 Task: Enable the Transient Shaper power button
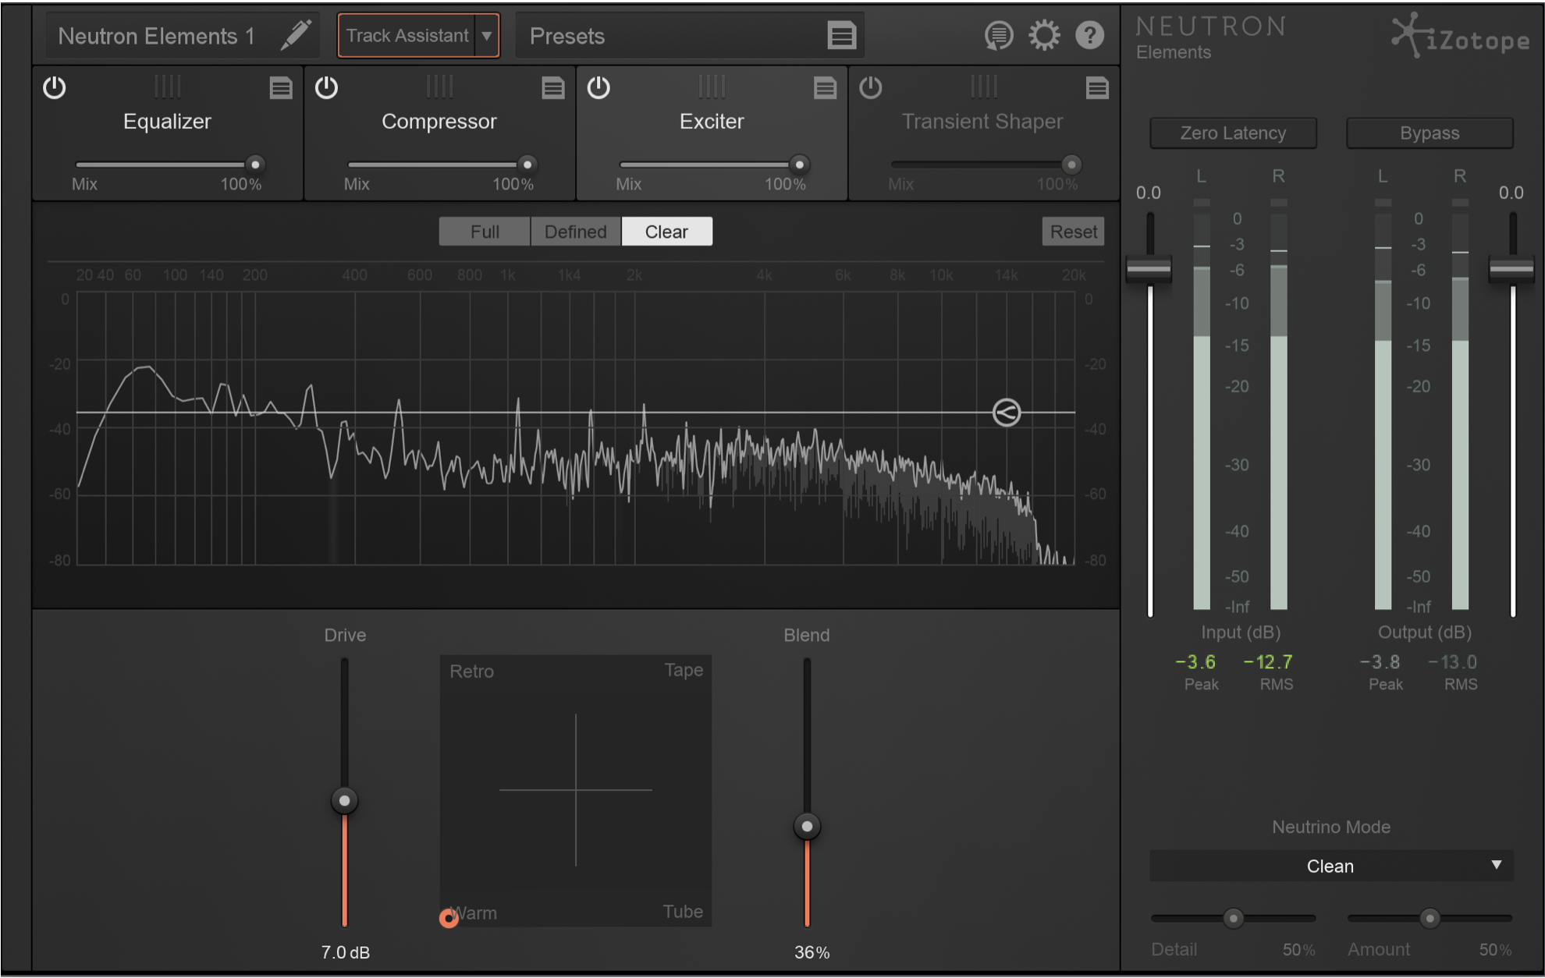(871, 87)
